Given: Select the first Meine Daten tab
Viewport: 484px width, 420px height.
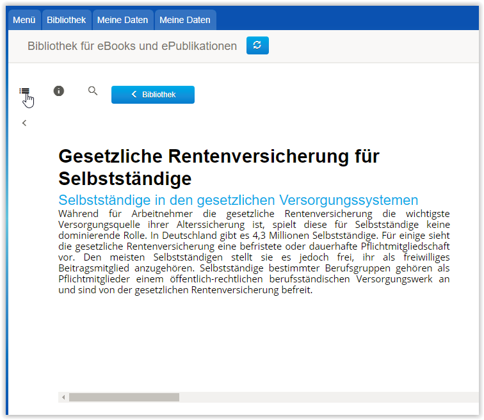Looking at the screenshot, I should pos(122,20).
